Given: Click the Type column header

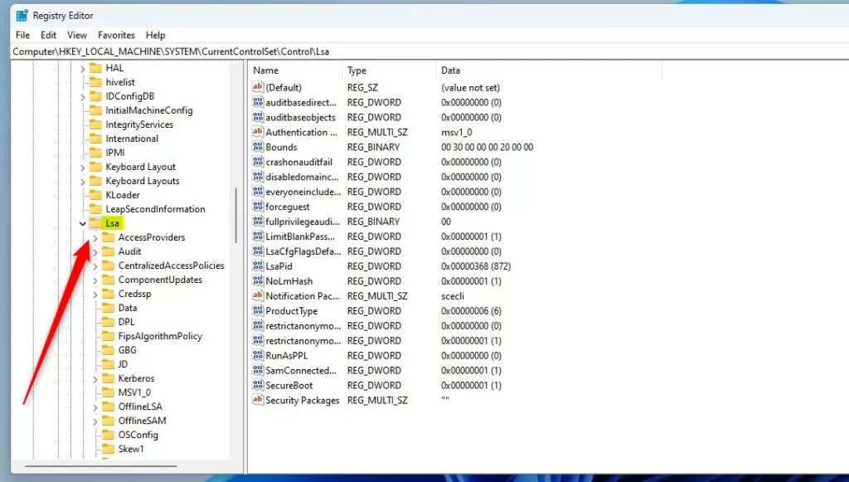Looking at the screenshot, I should tap(389, 71).
